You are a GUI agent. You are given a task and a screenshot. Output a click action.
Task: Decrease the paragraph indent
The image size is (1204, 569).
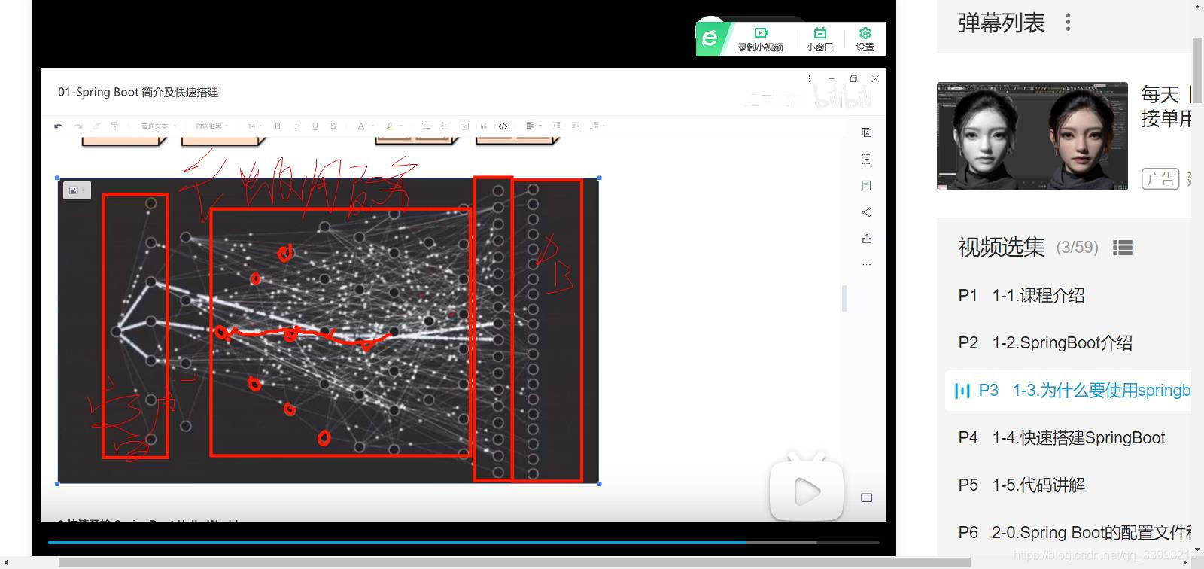tap(576, 126)
